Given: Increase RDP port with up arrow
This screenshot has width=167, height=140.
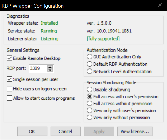Looking at the screenshot, I should 50,67.
